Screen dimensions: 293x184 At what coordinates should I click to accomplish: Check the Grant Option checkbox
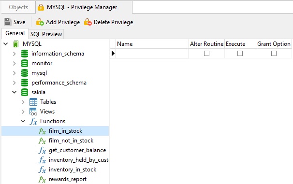[x=274, y=54]
